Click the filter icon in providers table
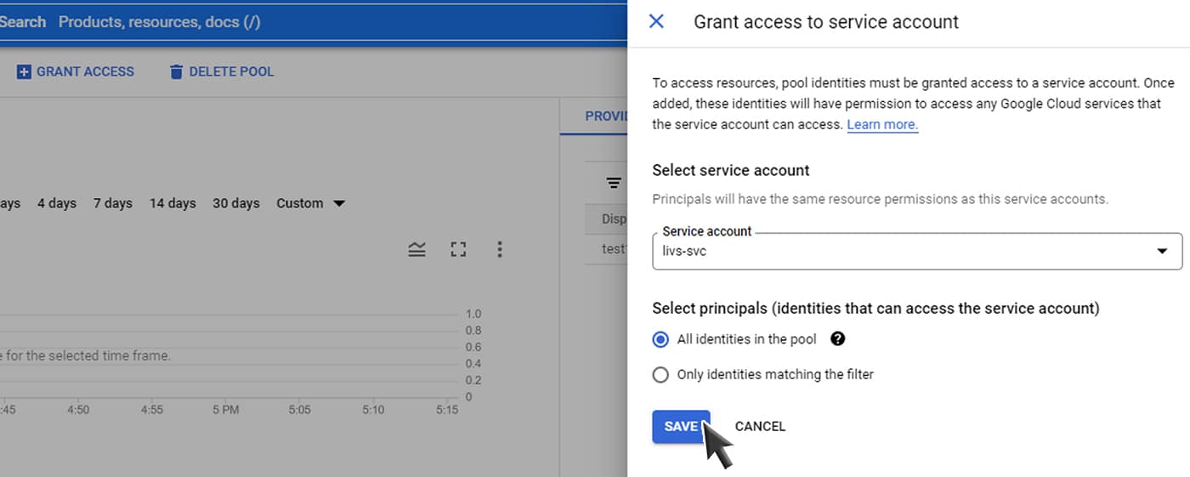This screenshot has height=477, width=1190. (613, 183)
